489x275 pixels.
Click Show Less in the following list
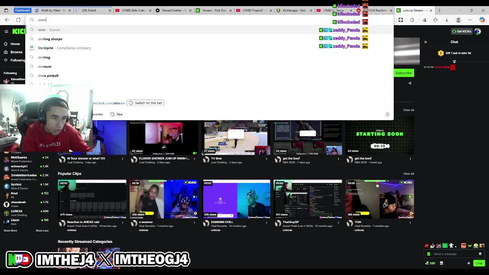42,231
